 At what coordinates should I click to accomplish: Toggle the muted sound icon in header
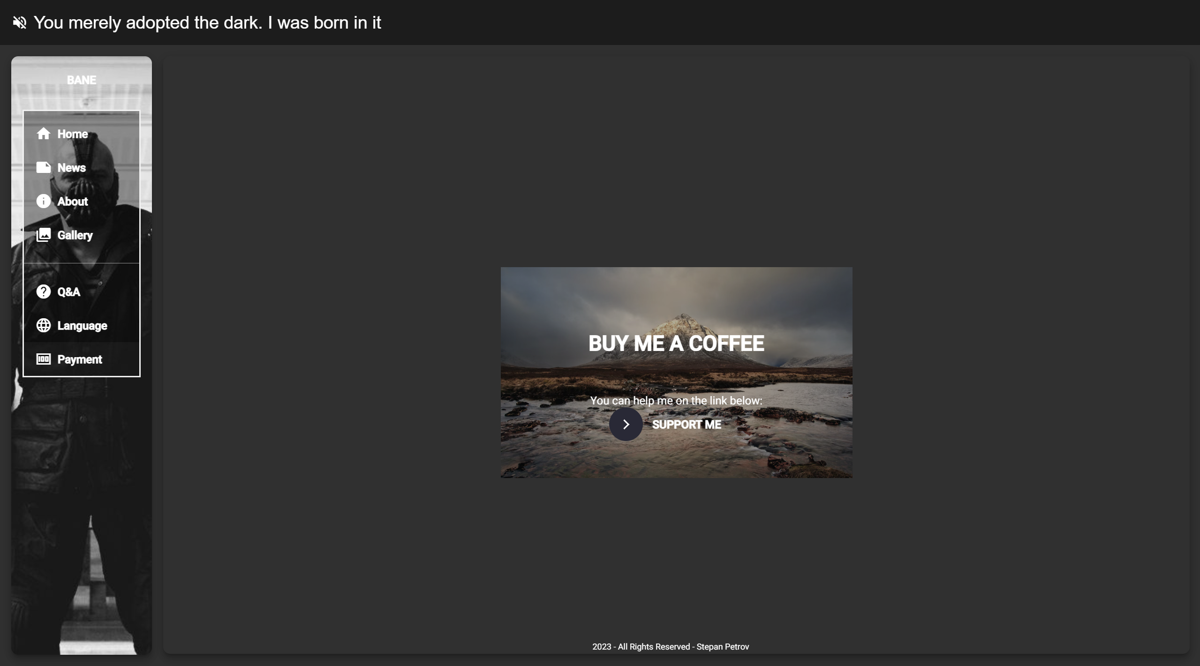tap(20, 22)
